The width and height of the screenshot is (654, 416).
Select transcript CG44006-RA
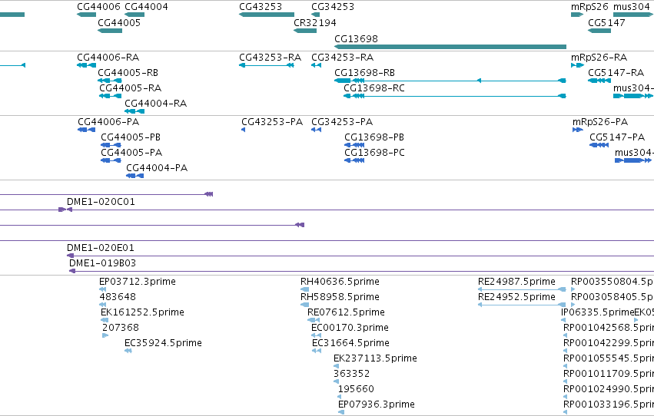(x=108, y=57)
